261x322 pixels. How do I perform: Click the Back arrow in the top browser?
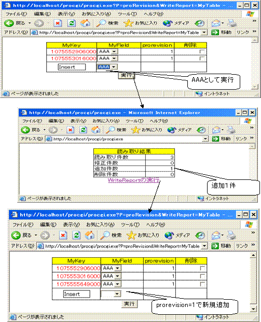click(9, 23)
